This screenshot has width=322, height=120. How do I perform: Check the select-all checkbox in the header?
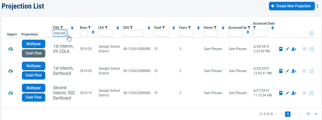pyautogui.click(x=312, y=33)
